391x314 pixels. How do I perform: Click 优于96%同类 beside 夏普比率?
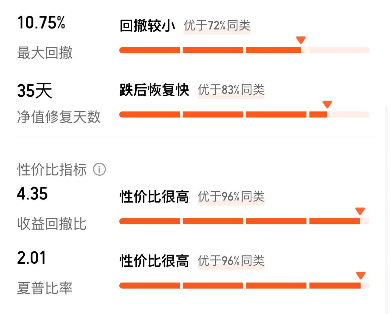click(x=231, y=261)
